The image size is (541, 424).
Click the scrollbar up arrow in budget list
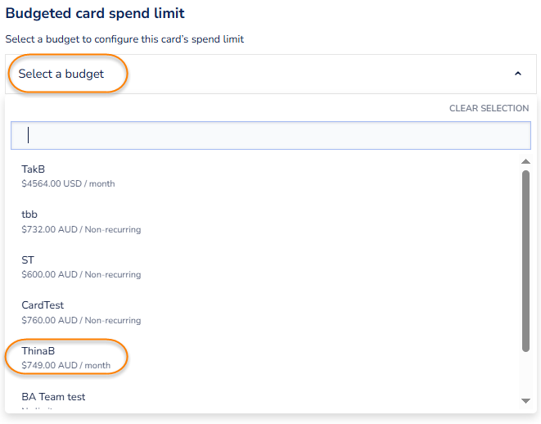[525, 161]
